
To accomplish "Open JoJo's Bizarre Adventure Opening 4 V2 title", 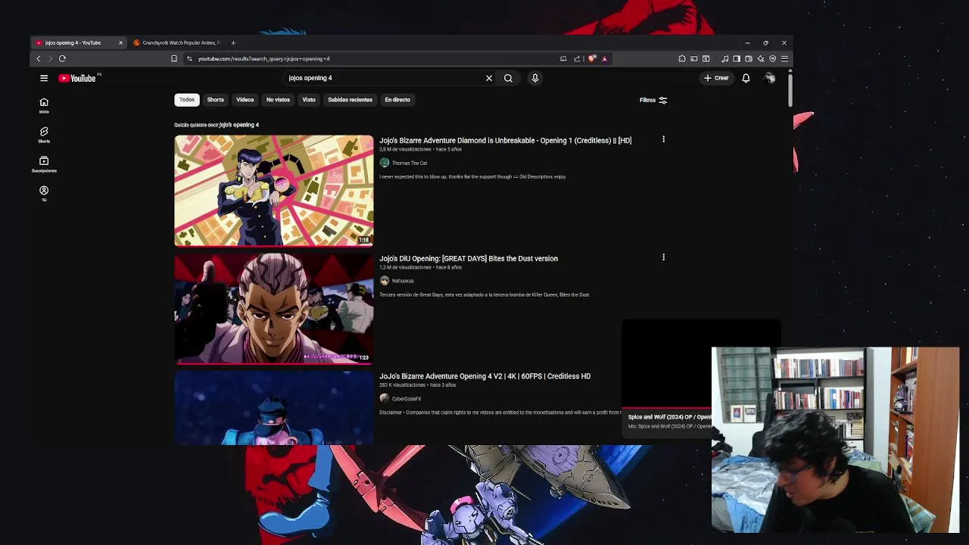I will click(x=484, y=376).
